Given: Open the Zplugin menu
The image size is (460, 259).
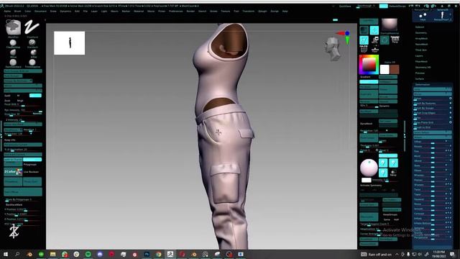Looking at the screenshot, I should tap(262, 12).
